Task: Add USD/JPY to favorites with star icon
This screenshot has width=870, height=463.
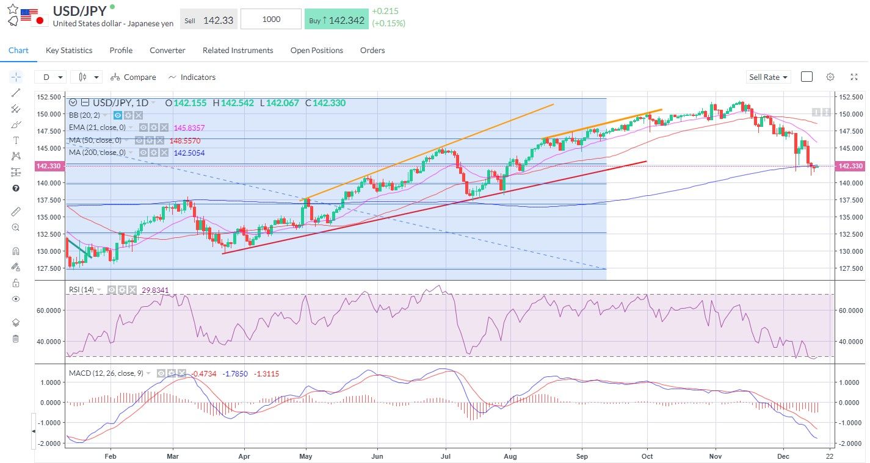Action: tap(13, 9)
